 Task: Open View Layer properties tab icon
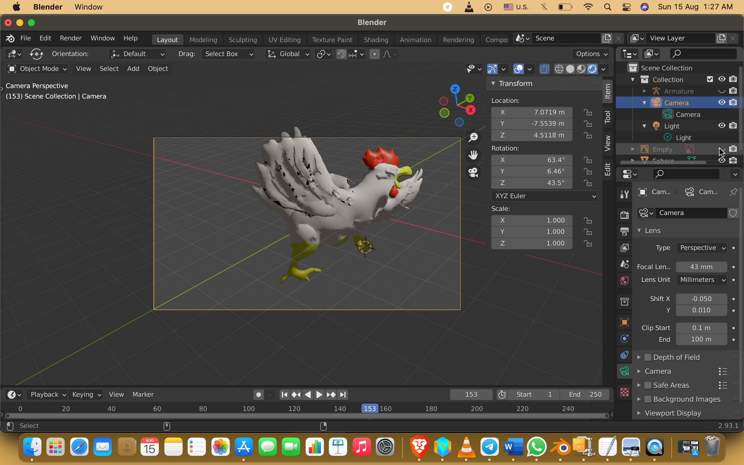(624, 248)
